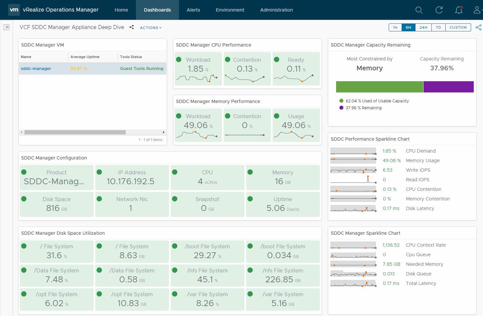Go to the Administration menu

tap(276, 10)
